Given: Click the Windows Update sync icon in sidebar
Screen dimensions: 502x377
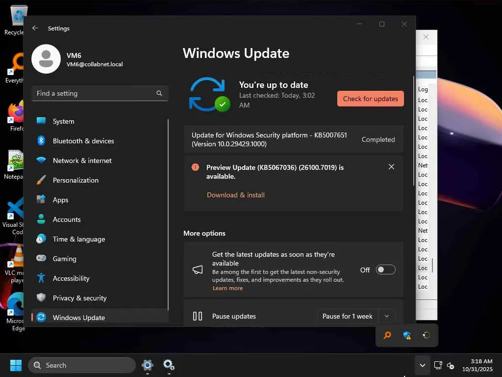Looking at the screenshot, I should coord(41,317).
